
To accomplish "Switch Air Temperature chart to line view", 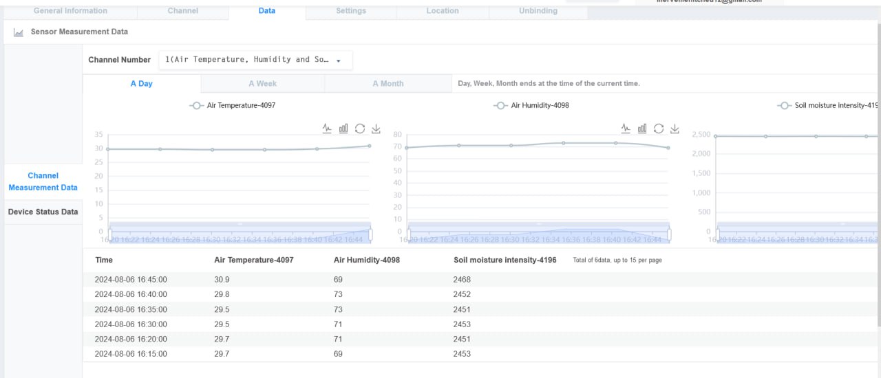I will pyautogui.click(x=327, y=129).
